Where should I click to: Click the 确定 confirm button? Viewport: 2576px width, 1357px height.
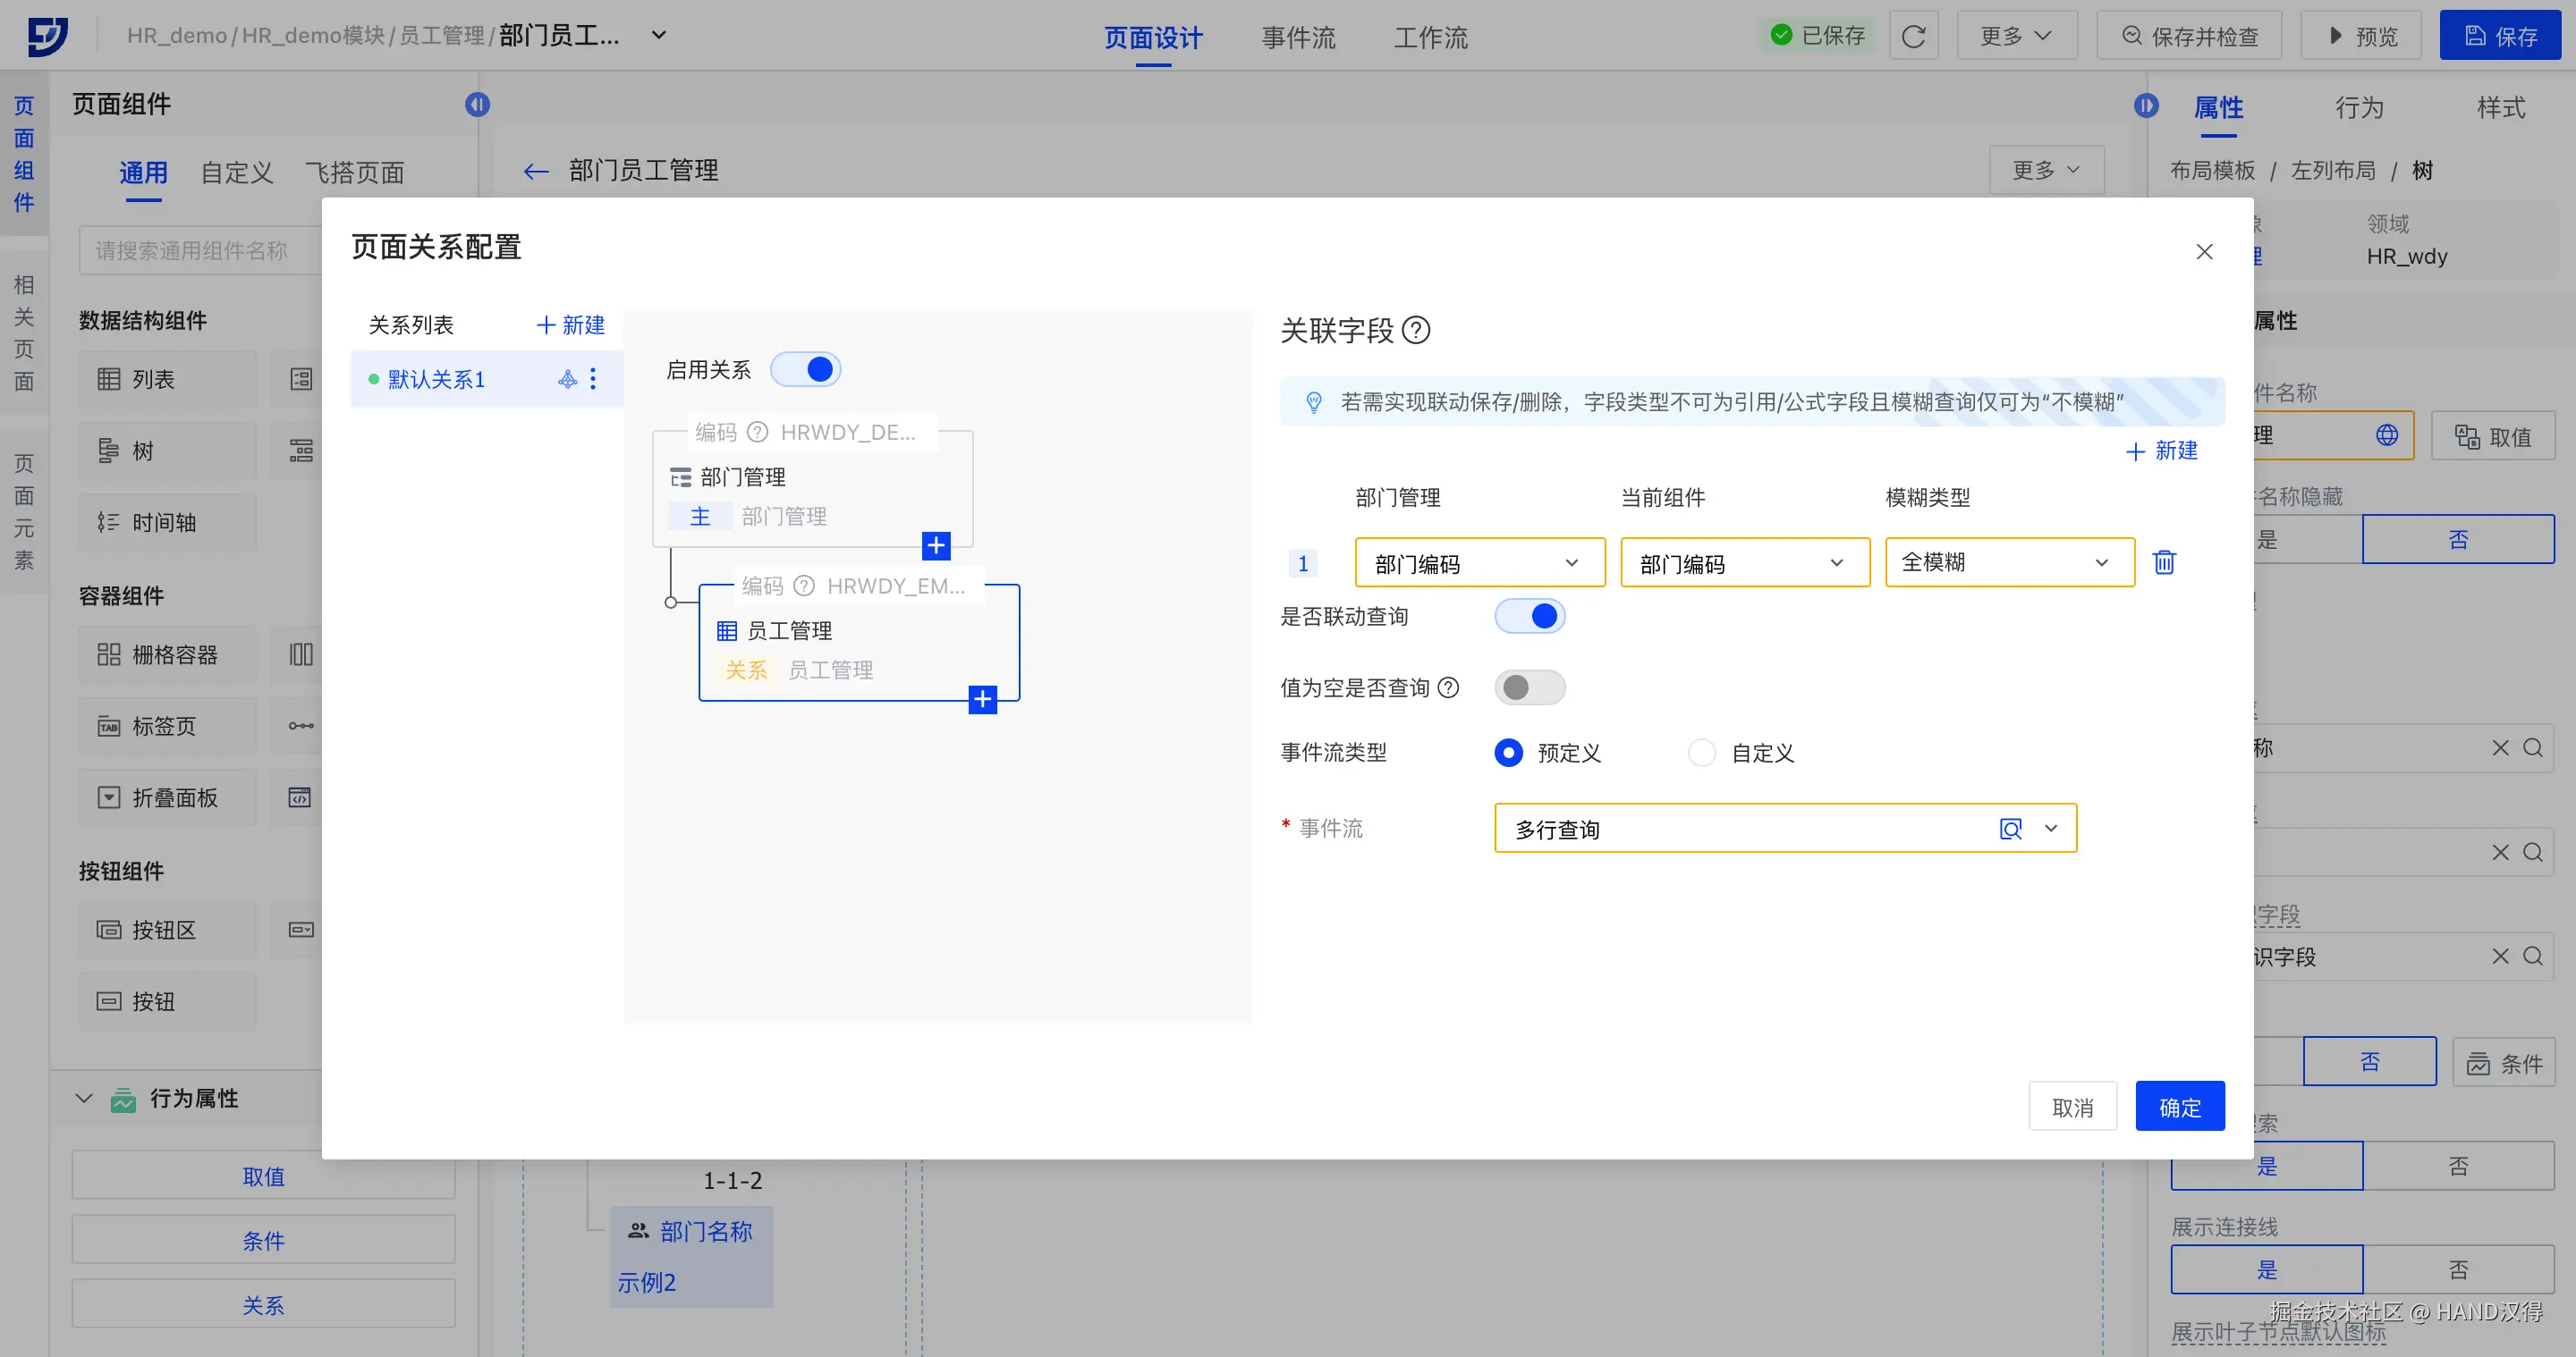pyautogui.click(x=2179, y=1108)
